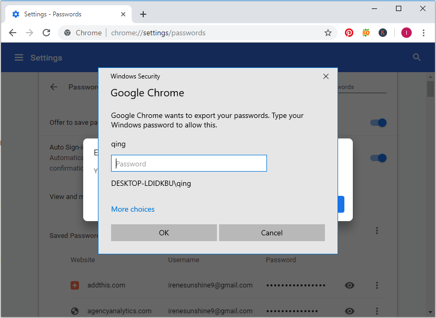Click the 'Google Chrome' dialog heading
Viewport: 436px width, 318px height.
(147, 93)
